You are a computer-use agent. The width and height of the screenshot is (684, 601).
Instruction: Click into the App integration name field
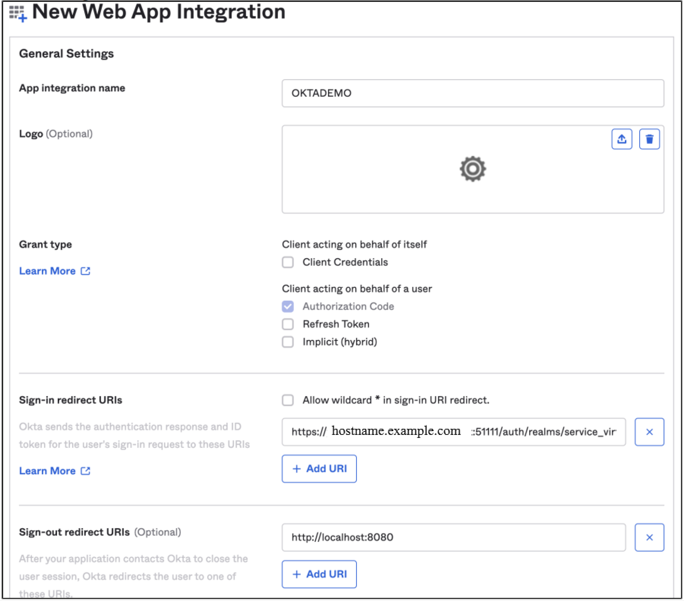pos(472,93)
